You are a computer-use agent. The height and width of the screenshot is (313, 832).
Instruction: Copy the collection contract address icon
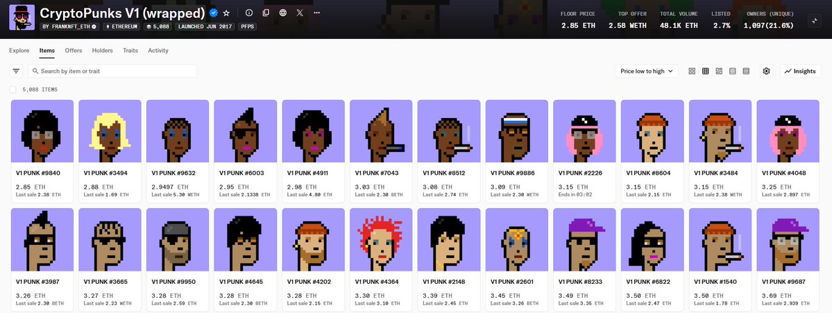tap(266, 12)
